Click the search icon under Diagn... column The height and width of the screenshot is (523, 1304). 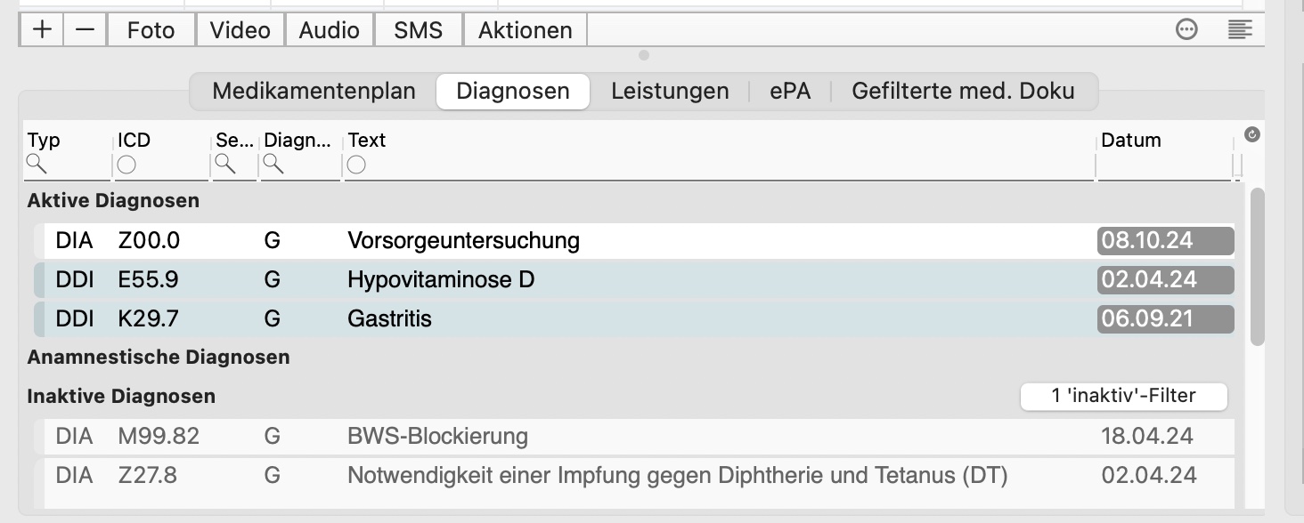tap(273, 164)
